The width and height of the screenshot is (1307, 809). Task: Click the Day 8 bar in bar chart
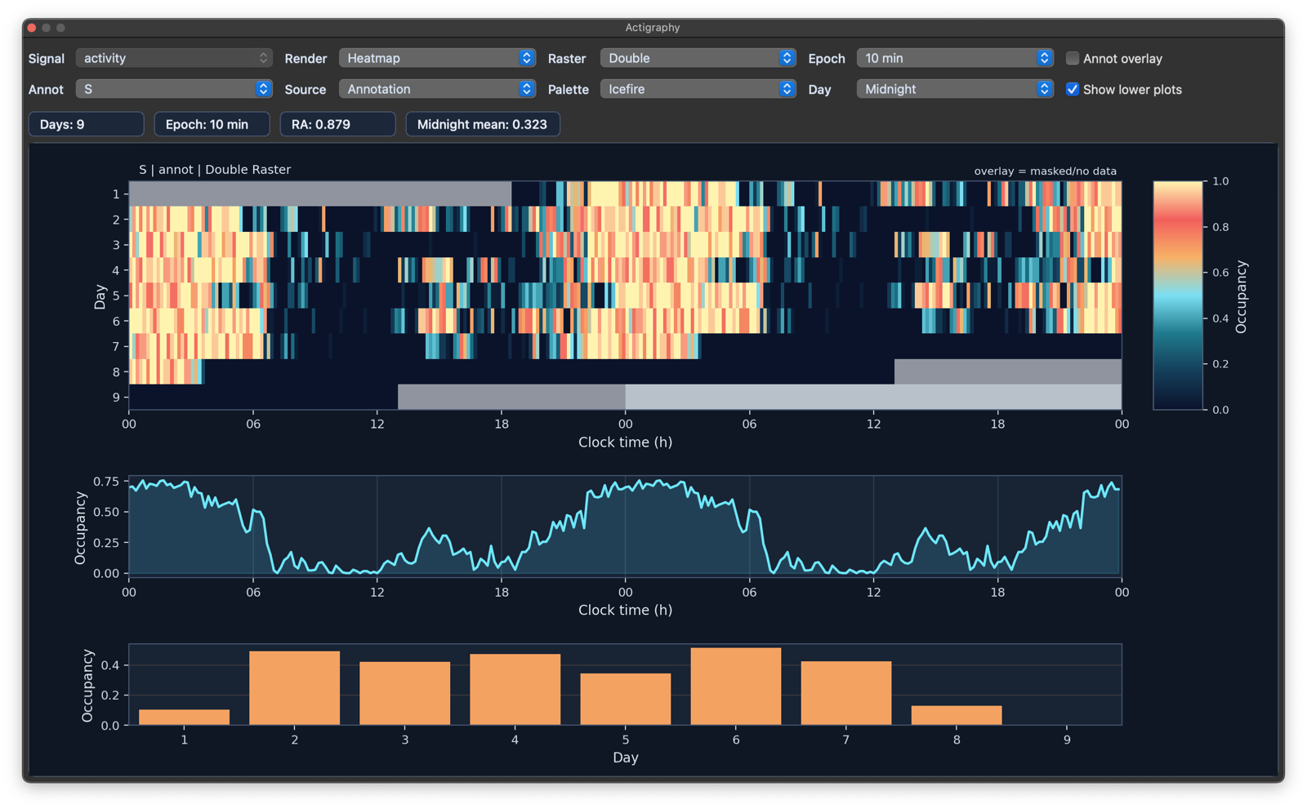[x=956, y=715]
